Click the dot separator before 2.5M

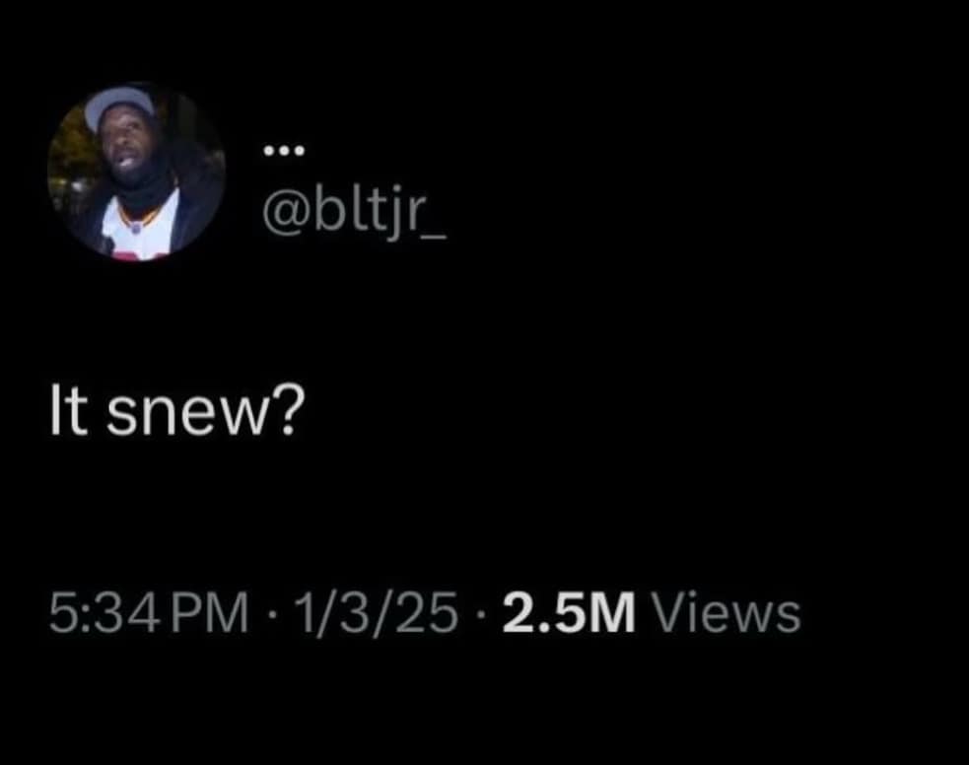(x=481, y=613)
